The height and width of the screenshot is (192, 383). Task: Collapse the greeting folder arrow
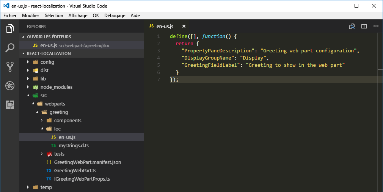[38, 112]
